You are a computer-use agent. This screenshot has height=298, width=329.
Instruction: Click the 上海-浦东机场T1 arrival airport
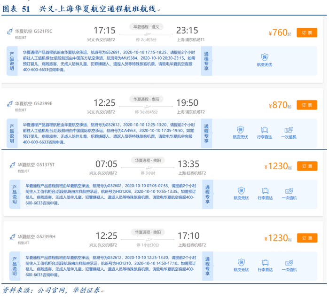[x=191, y=40]
